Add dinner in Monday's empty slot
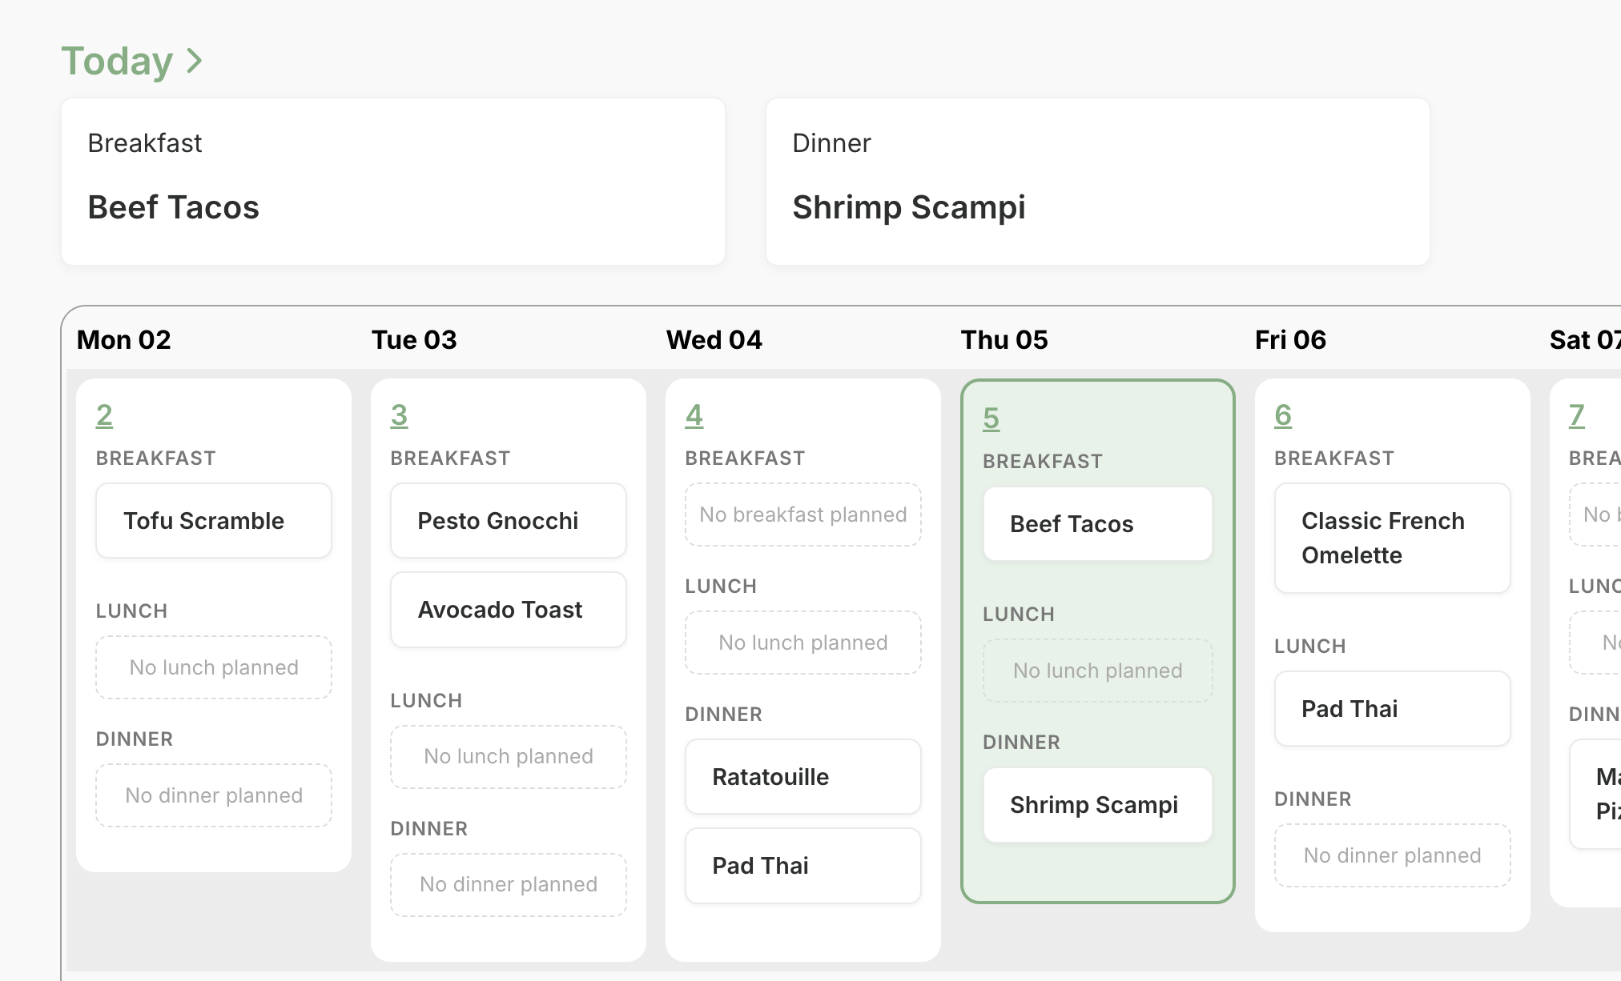Screen dimensions: 1621x981 point(213,795)
